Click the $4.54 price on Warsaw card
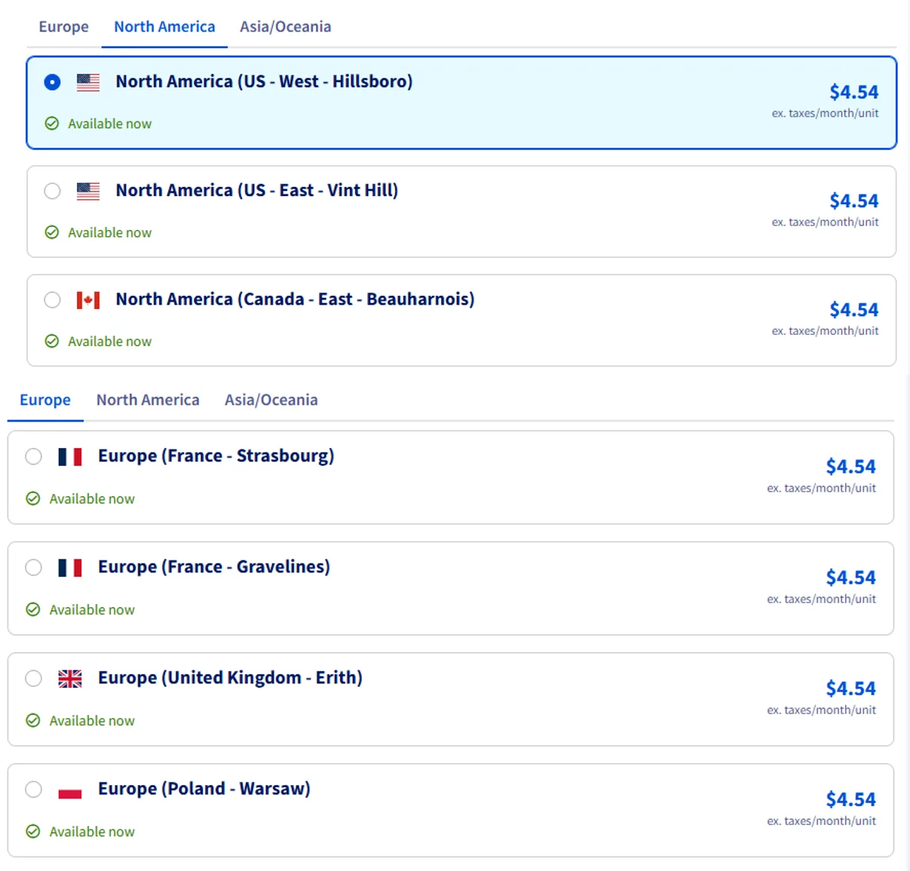 point(850,799)
